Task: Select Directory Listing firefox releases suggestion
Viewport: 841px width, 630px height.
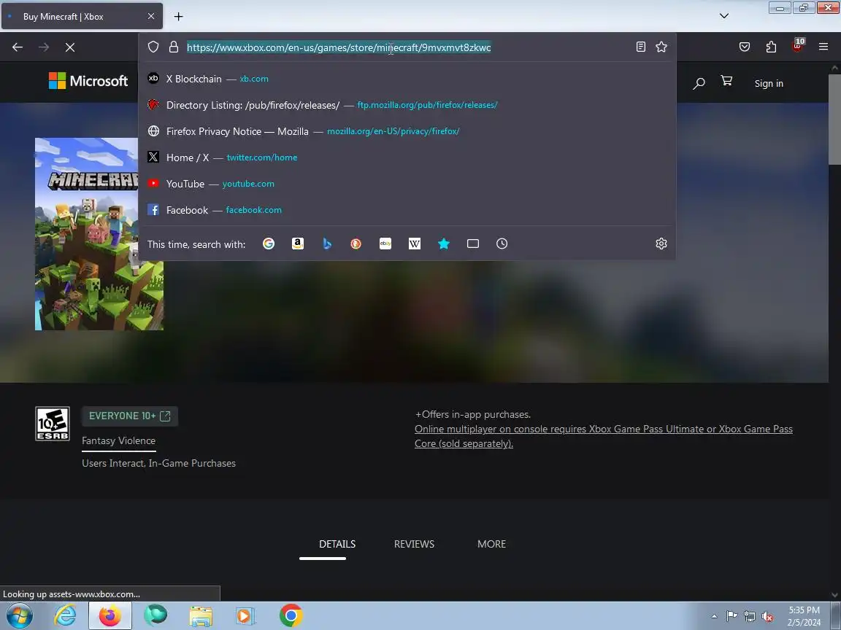Action: point(407,105)
